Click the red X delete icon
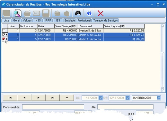 coord(101,13)
